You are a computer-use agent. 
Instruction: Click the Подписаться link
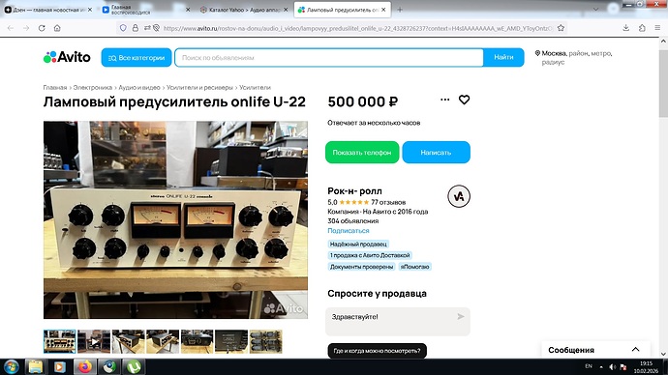[x=349, y=230]
